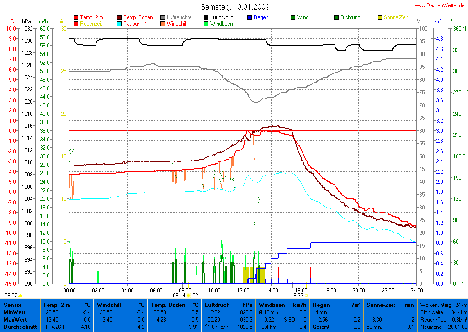Click the black Luftdruck legend square
This screenshot has height=332, width=468.
pos(206,17)
